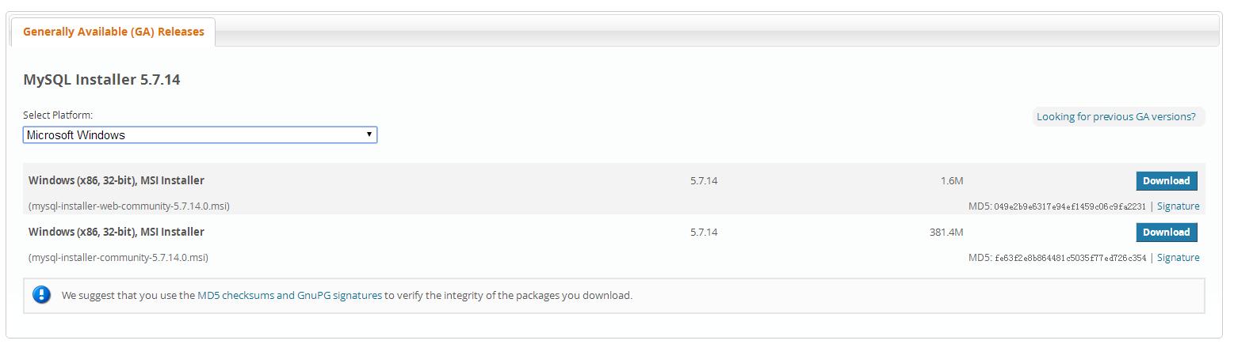1234x348 pixels.
Task: Click the MD5 hash starting with fe63f2e8
Action: [x=1069, y=258]
